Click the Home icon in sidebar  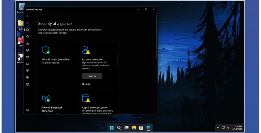click(28, 30)
